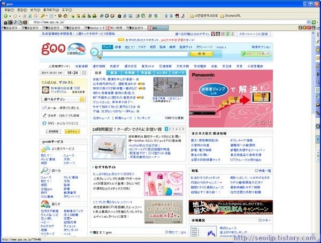The width and height of the screenshot is (321, 243).
Task: Click the lock icon left of address bar
Action: tap(5, 22)
